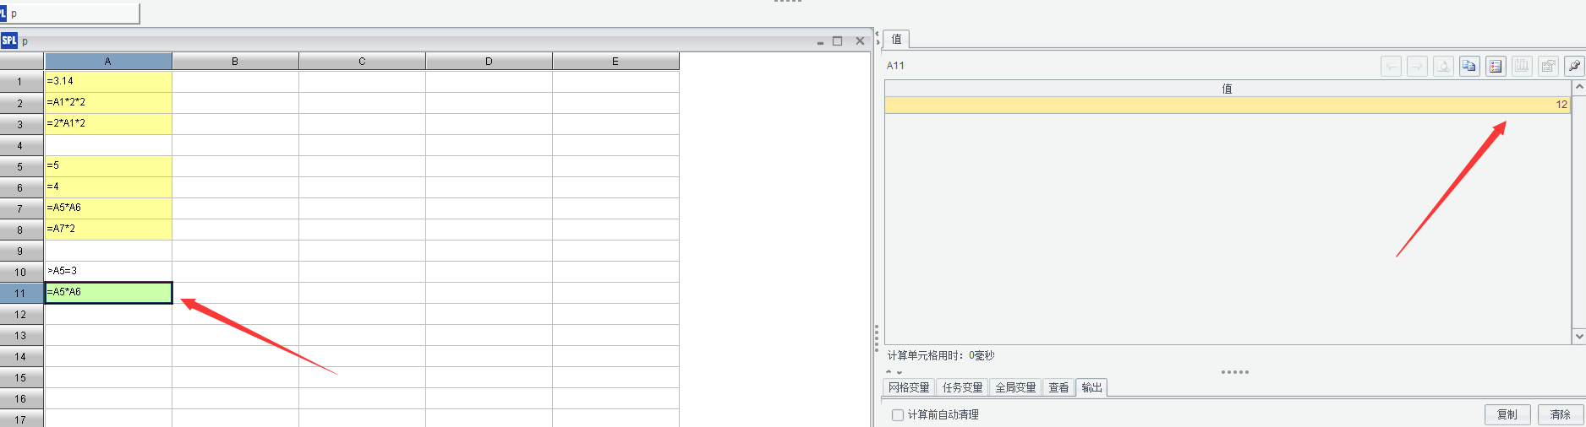The image size is (1586, 427).
Task: Click the bar chart icon in value toolbar
Action: coord(1522,66)
